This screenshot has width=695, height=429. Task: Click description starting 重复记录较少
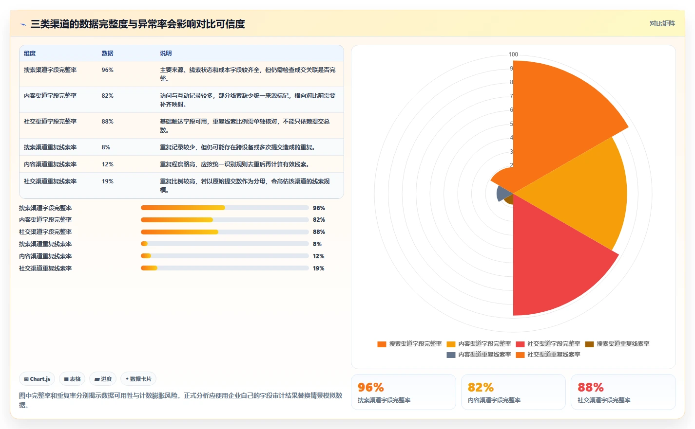(x=237, y=147)
